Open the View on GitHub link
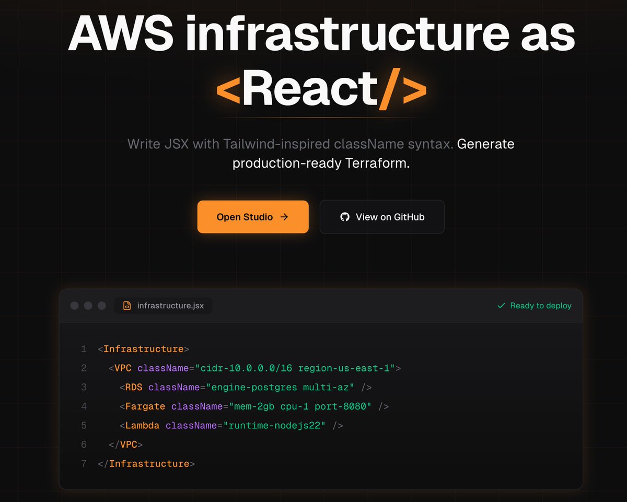The image size is (627, 502). pos(382,217)
